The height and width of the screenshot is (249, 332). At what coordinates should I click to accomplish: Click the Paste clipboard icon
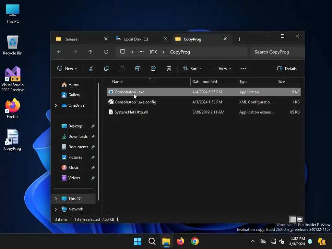122,68
